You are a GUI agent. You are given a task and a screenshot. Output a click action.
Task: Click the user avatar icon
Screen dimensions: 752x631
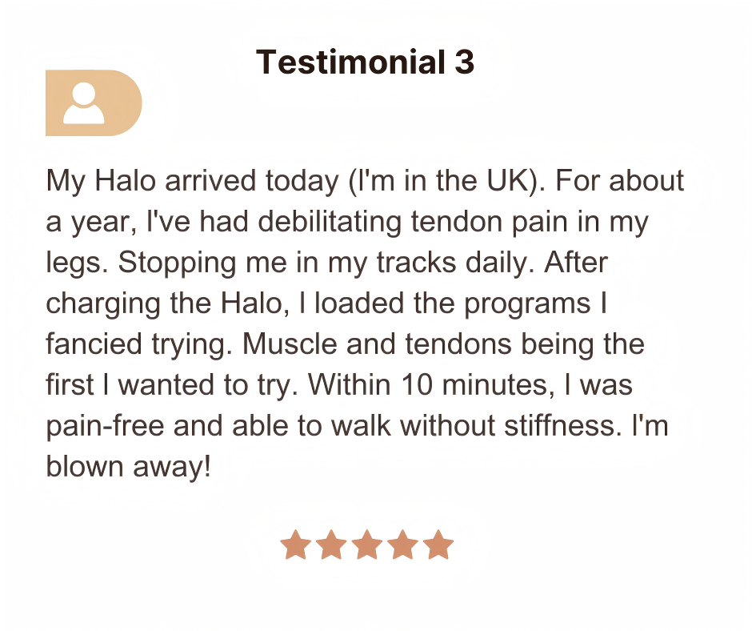93,103
